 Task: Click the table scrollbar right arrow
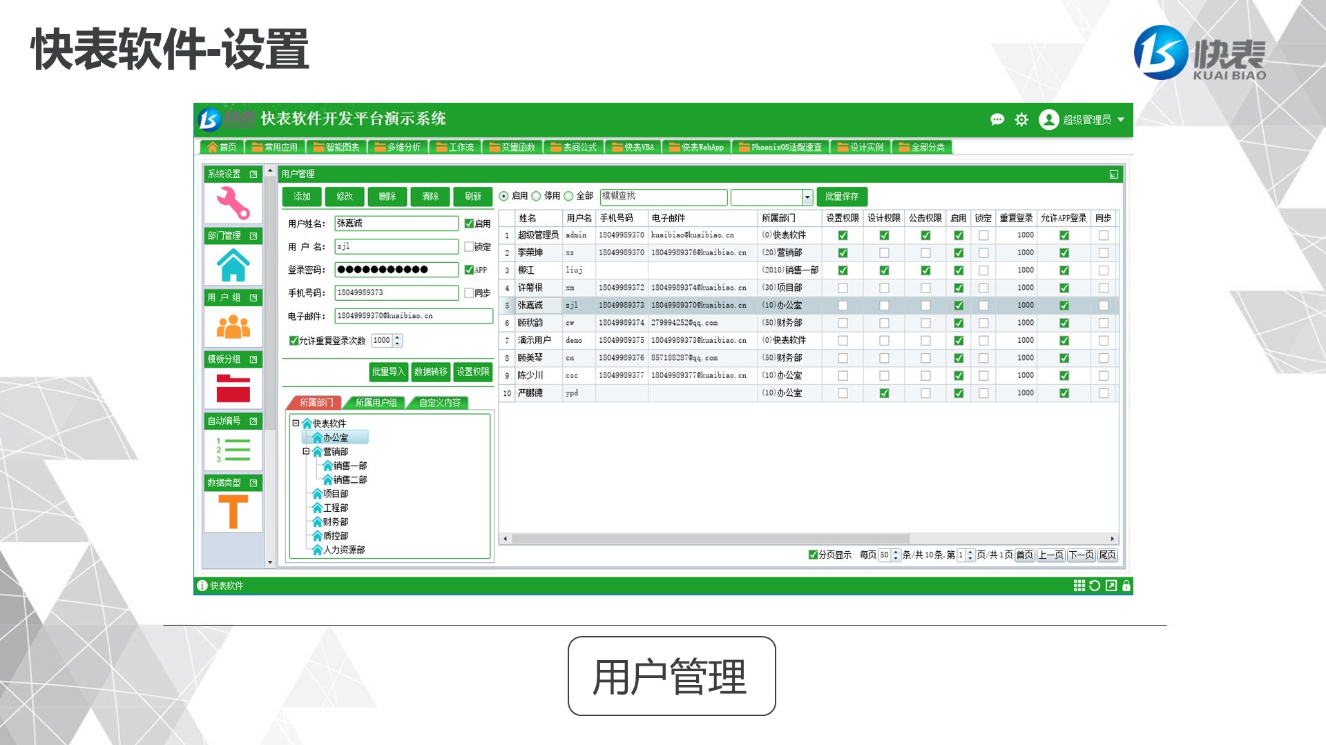coord(1112,539)
